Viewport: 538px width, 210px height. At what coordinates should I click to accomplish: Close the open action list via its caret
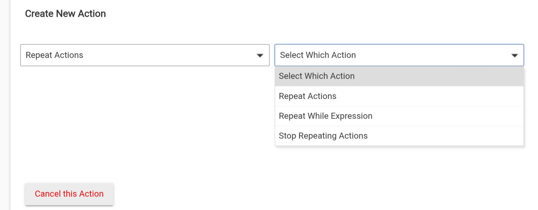point(514,55)
